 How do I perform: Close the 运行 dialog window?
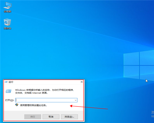click(82, 82)
